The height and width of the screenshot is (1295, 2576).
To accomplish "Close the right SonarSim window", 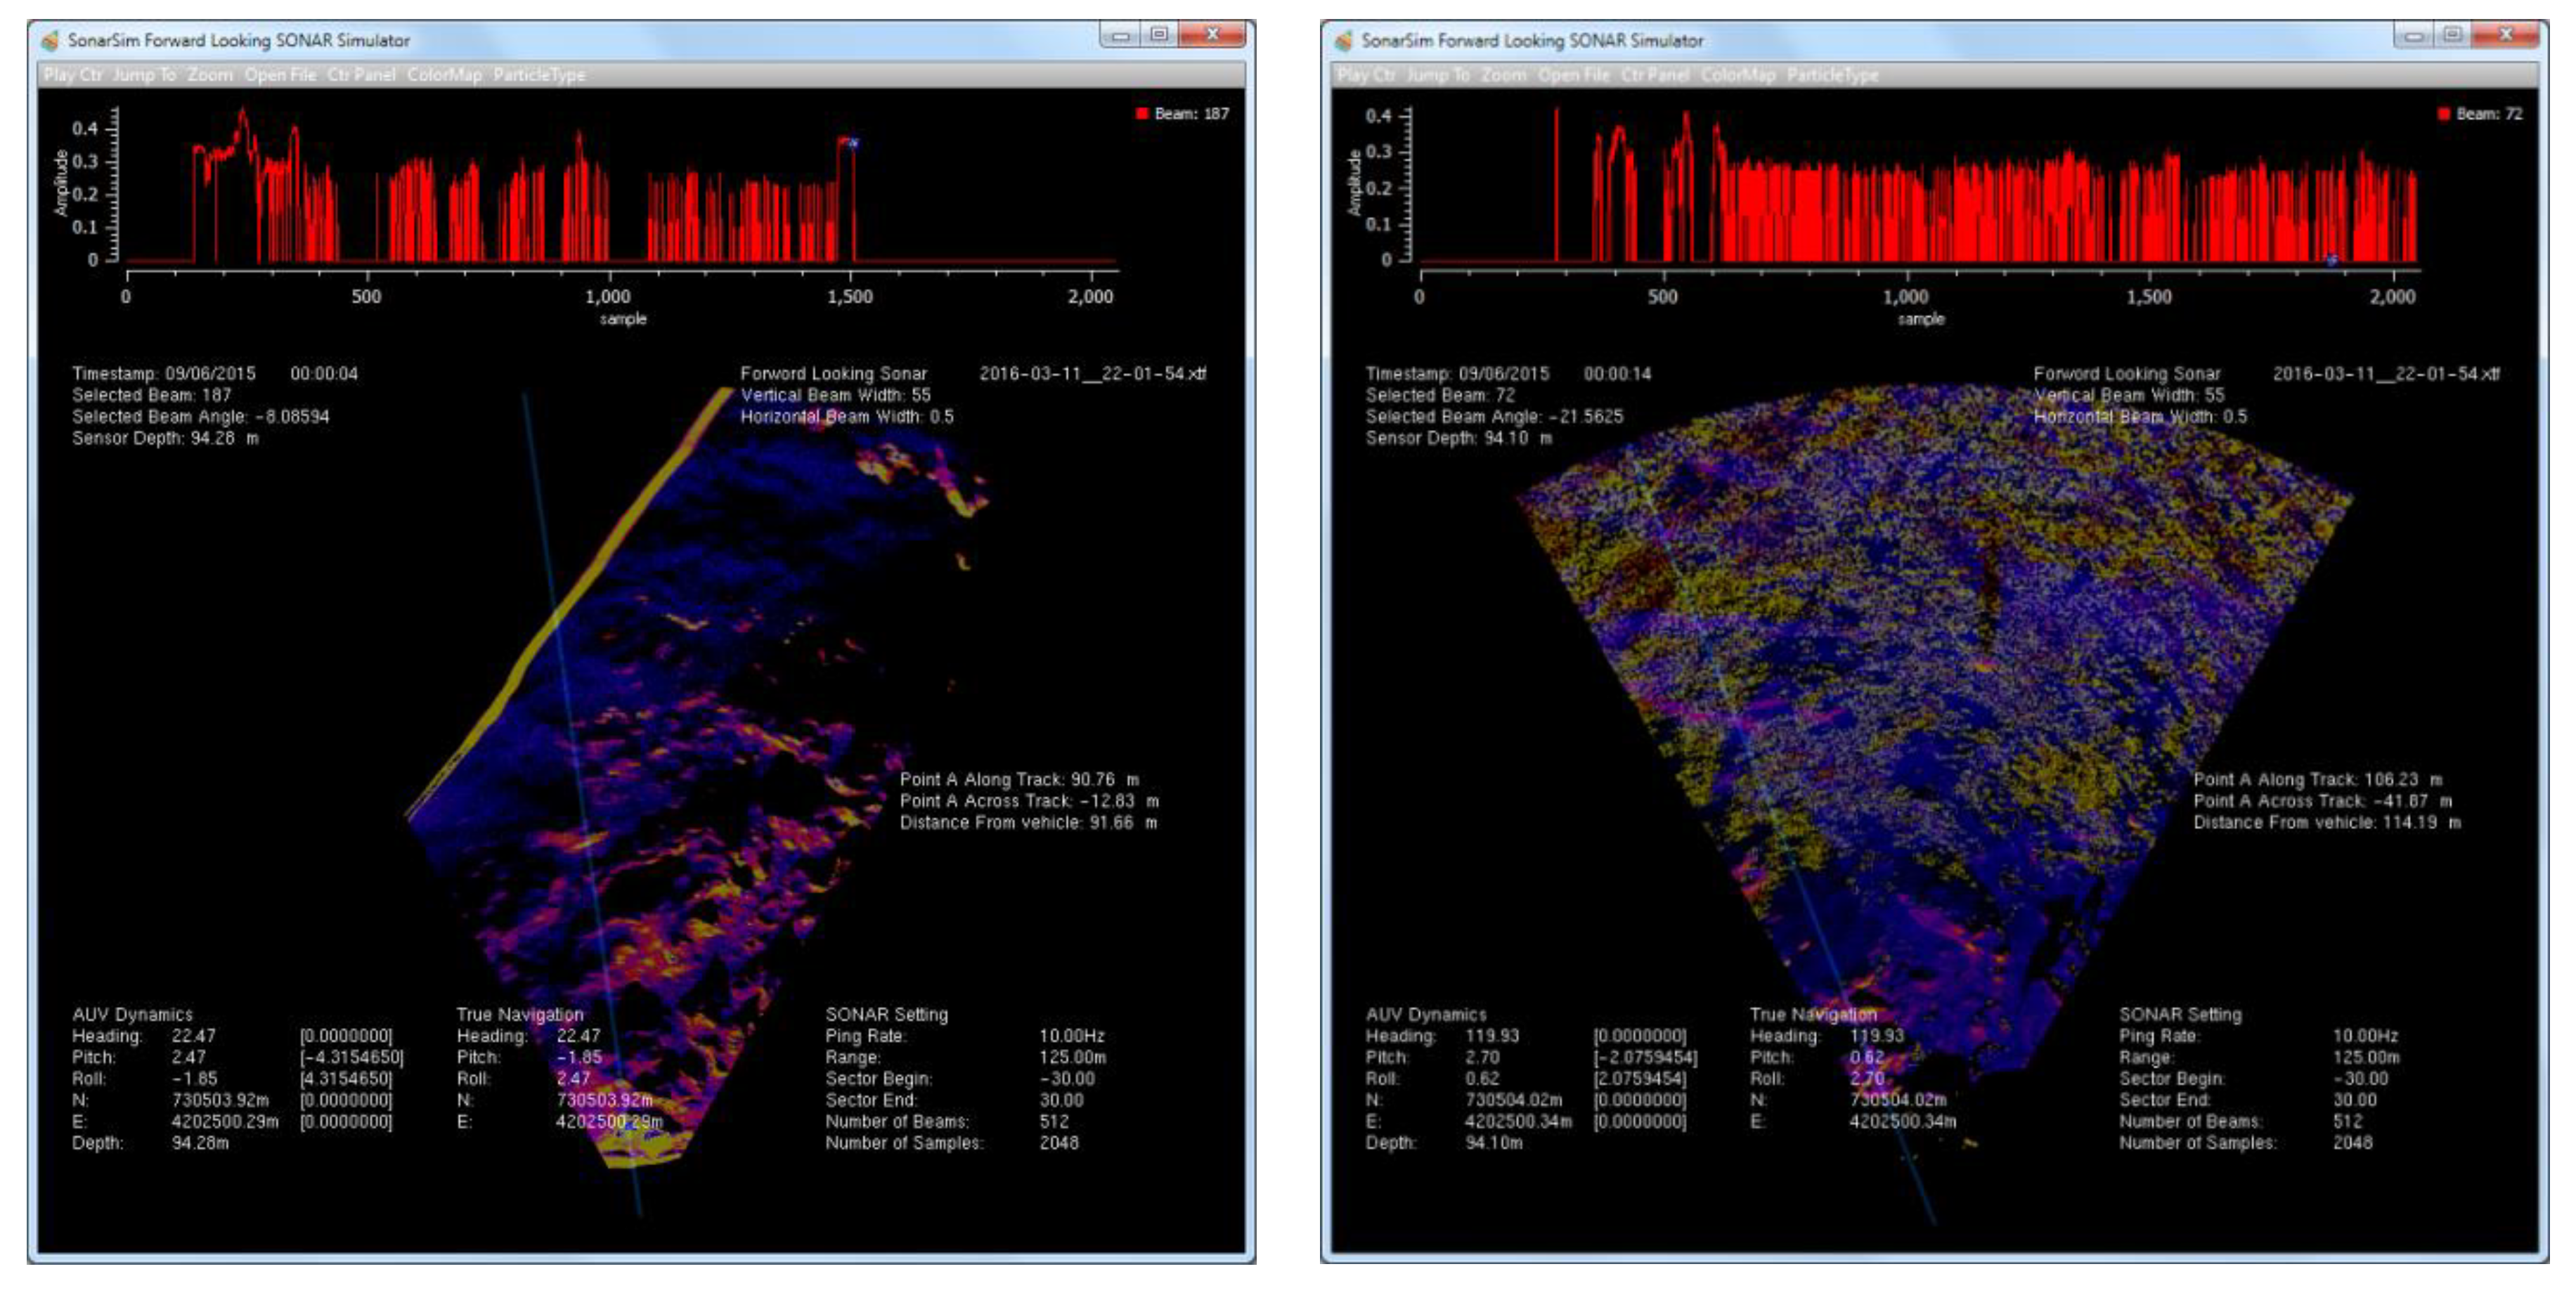I will pos(2506,35).
